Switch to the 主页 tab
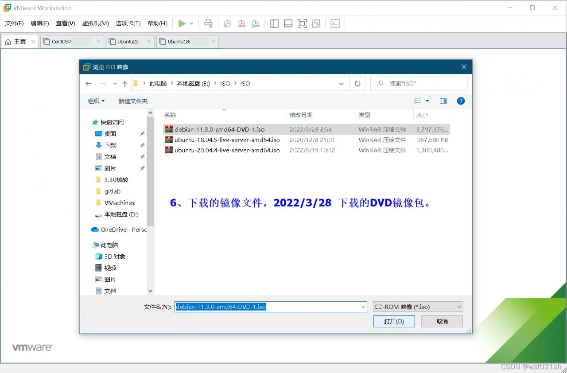 tap(19, 42)
